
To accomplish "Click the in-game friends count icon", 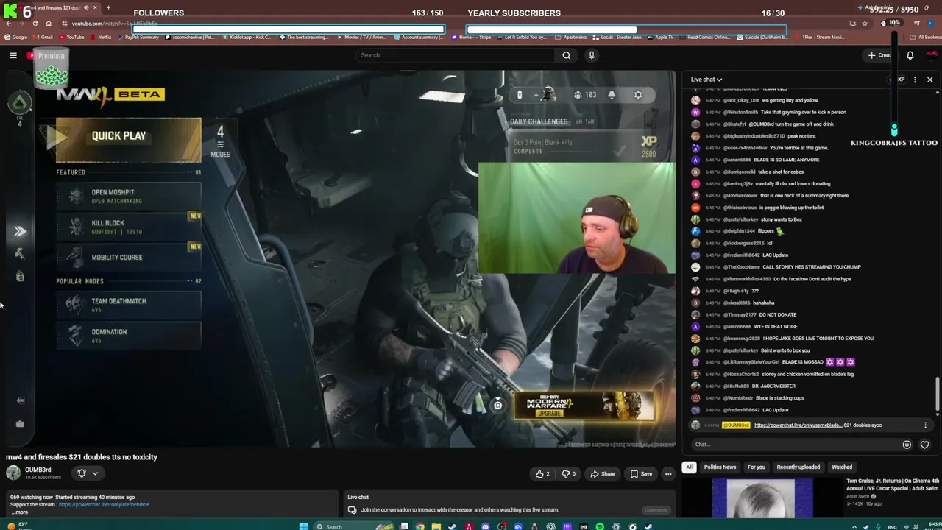I will [584, 95].
